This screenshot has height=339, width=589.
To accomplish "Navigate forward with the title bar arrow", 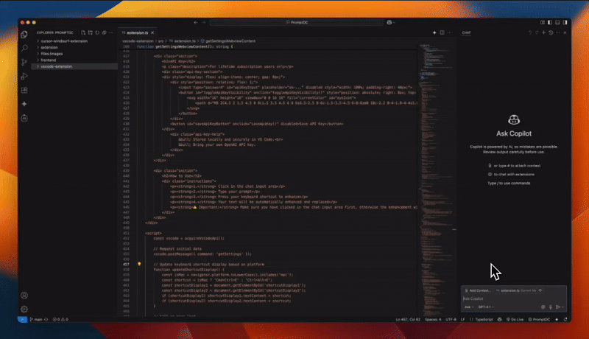I will (204, 23).
